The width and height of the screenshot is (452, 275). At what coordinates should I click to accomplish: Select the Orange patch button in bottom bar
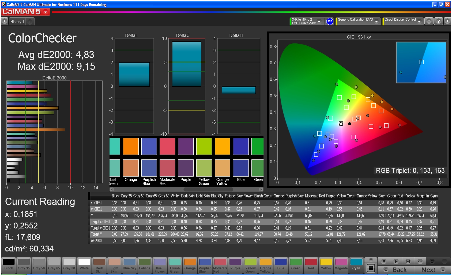[190, 265]
